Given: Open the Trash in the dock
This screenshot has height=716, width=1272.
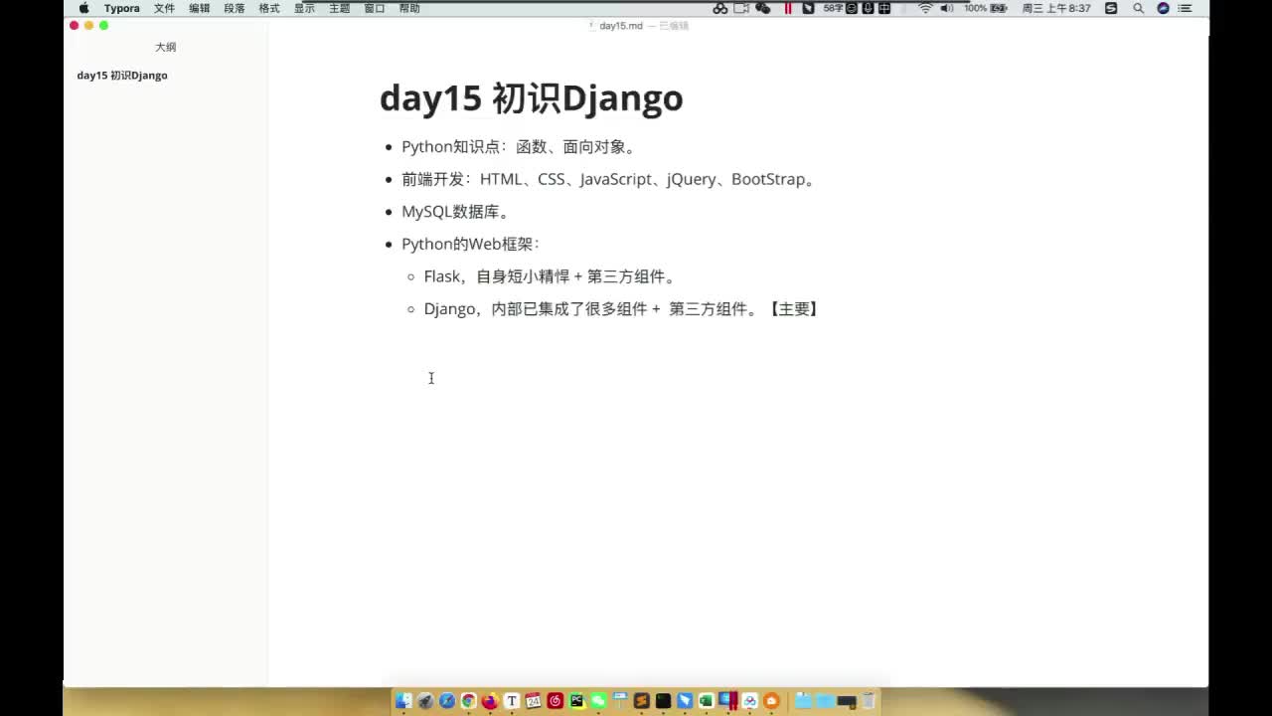Looking at the screenshot, I should (x=868, y=701).
